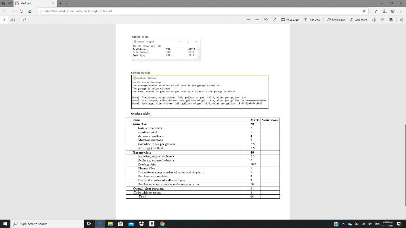Viewport: 406px width, 228px height.
Task: Open the browser home page
Action: (x=30, y=11)
